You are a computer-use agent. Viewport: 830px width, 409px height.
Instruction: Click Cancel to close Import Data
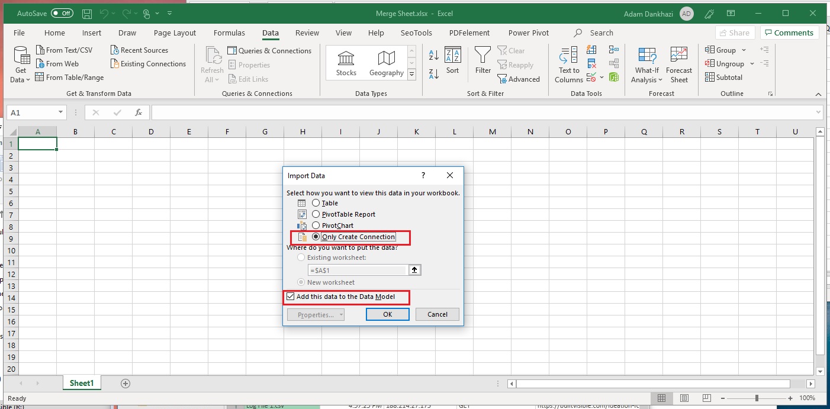tap(437, 314)
